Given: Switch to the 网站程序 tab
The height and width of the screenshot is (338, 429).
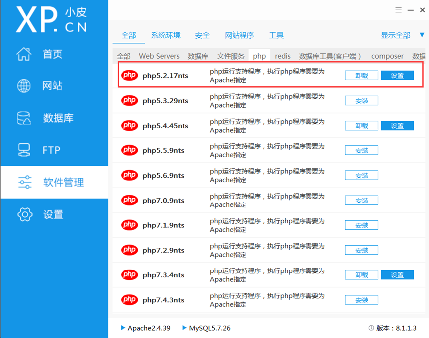Looking at the screenshot, I should pyautogui.click(x=240, y=35).
